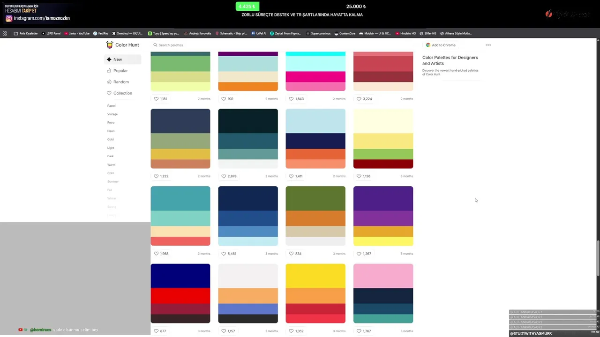The image size is (600, 337).
Task: Filter palettes by Dark tag
Action: click(x=111, y=156)
